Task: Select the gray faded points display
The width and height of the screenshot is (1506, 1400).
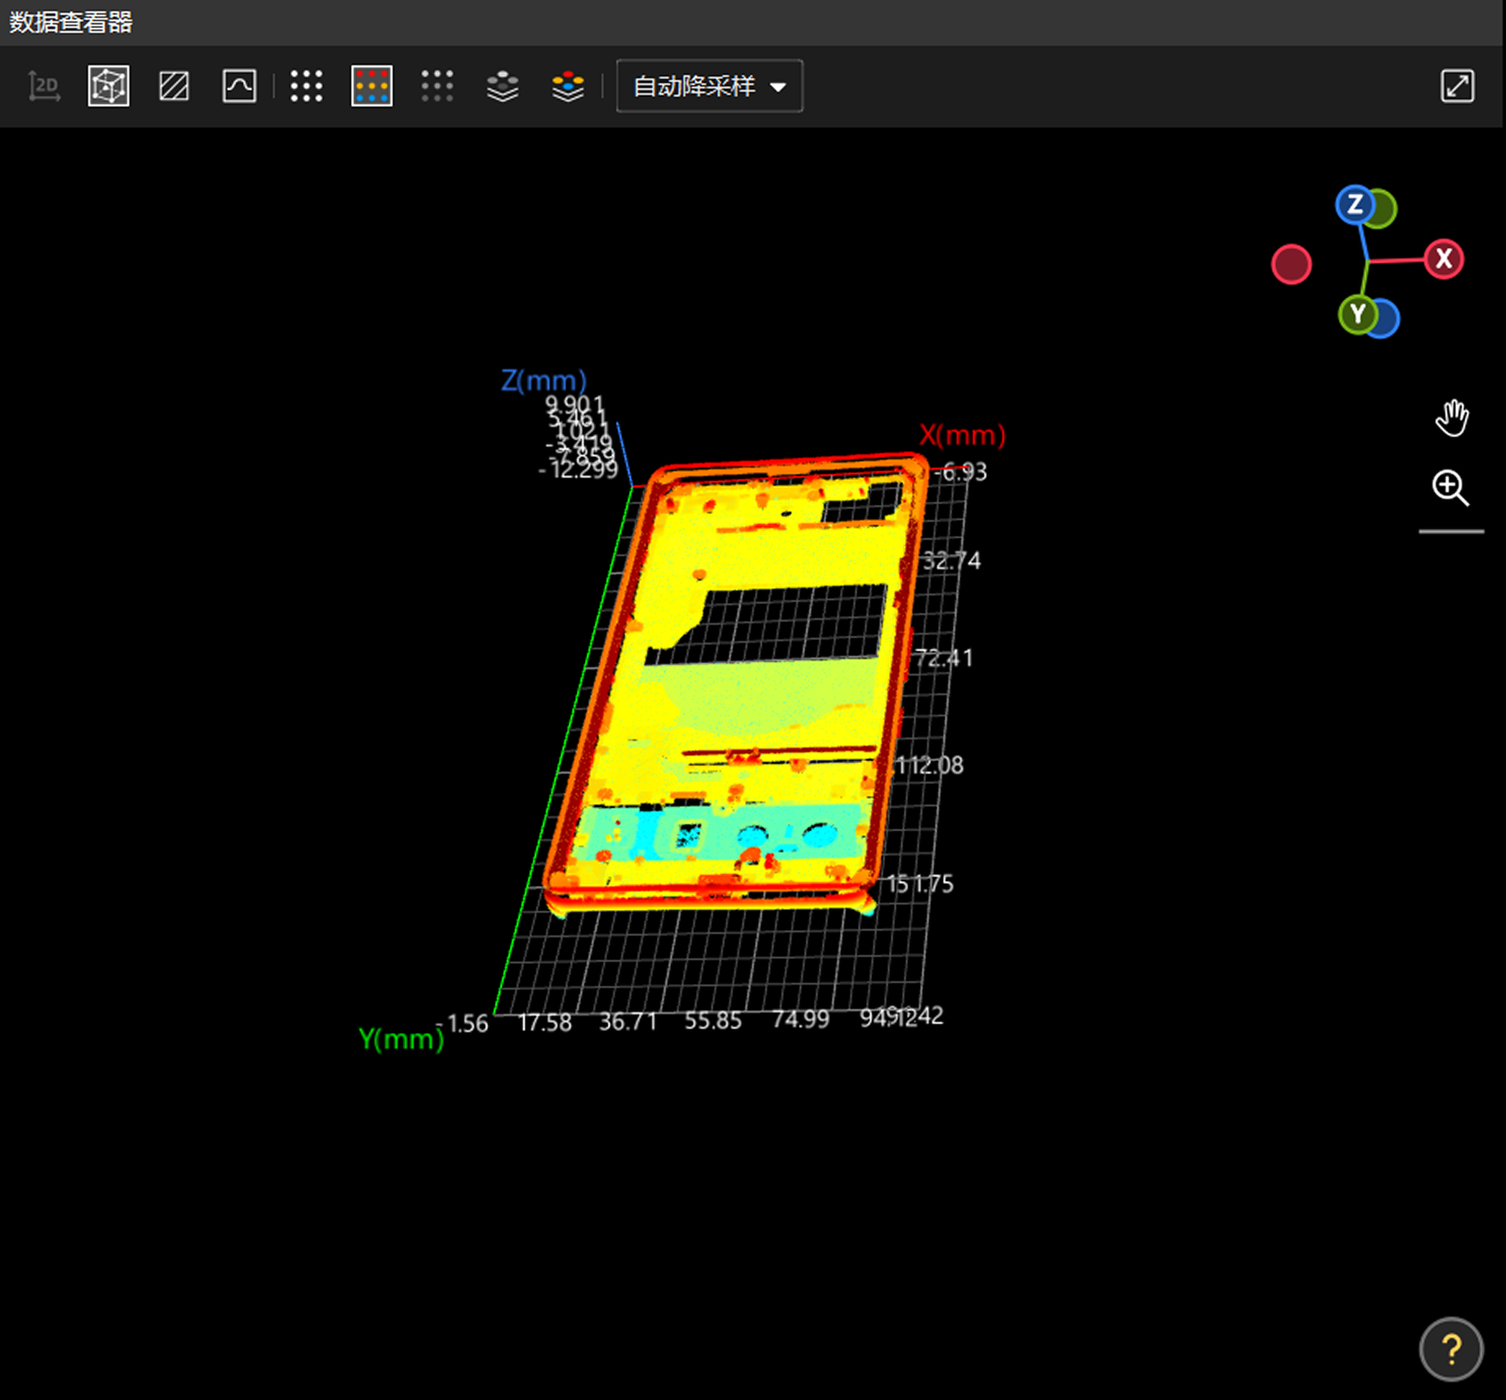Action: [437, 86]
